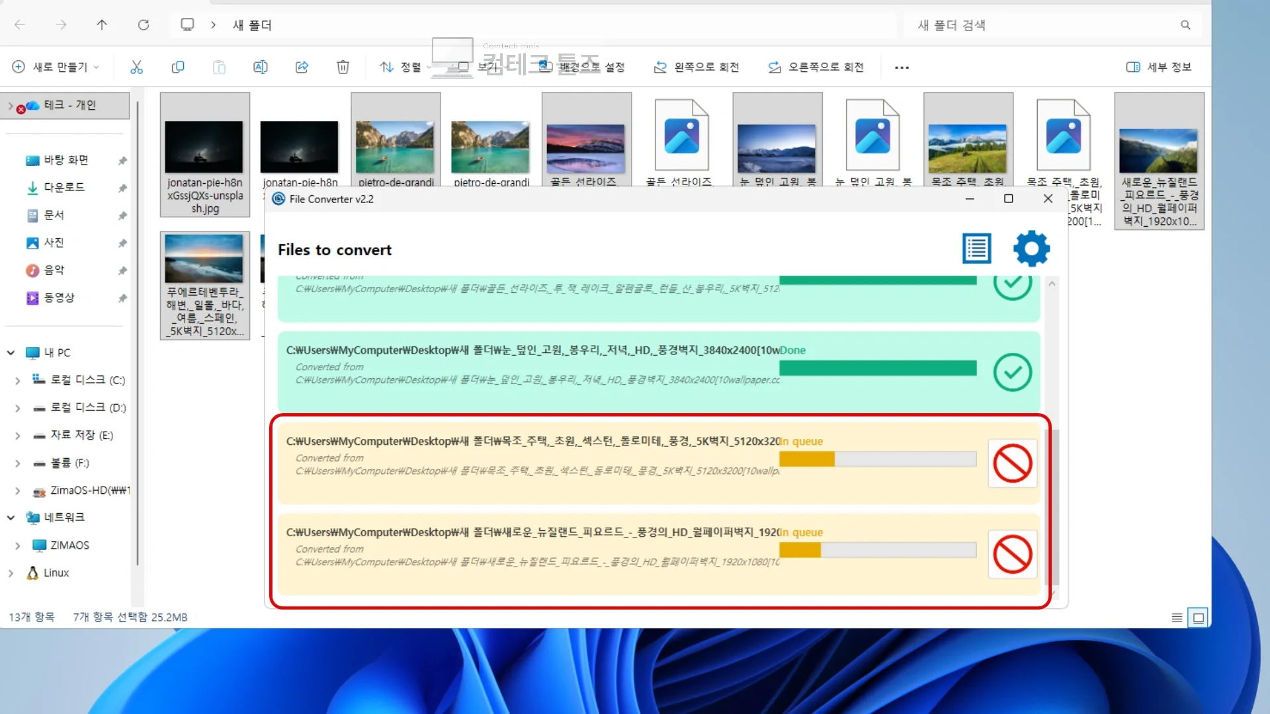This screenshot has height=714, width=1270.
Task: Click the checkmark for 눈_덮인_고원 conversion
Action: point(1012,372)
